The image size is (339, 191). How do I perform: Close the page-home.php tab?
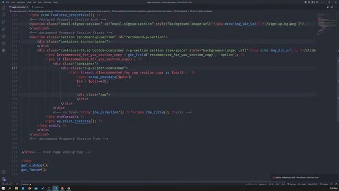click(x=28, y=7)
